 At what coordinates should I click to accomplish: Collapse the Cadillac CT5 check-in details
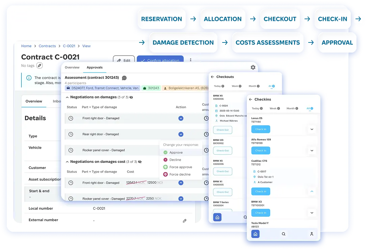point(312,191)
